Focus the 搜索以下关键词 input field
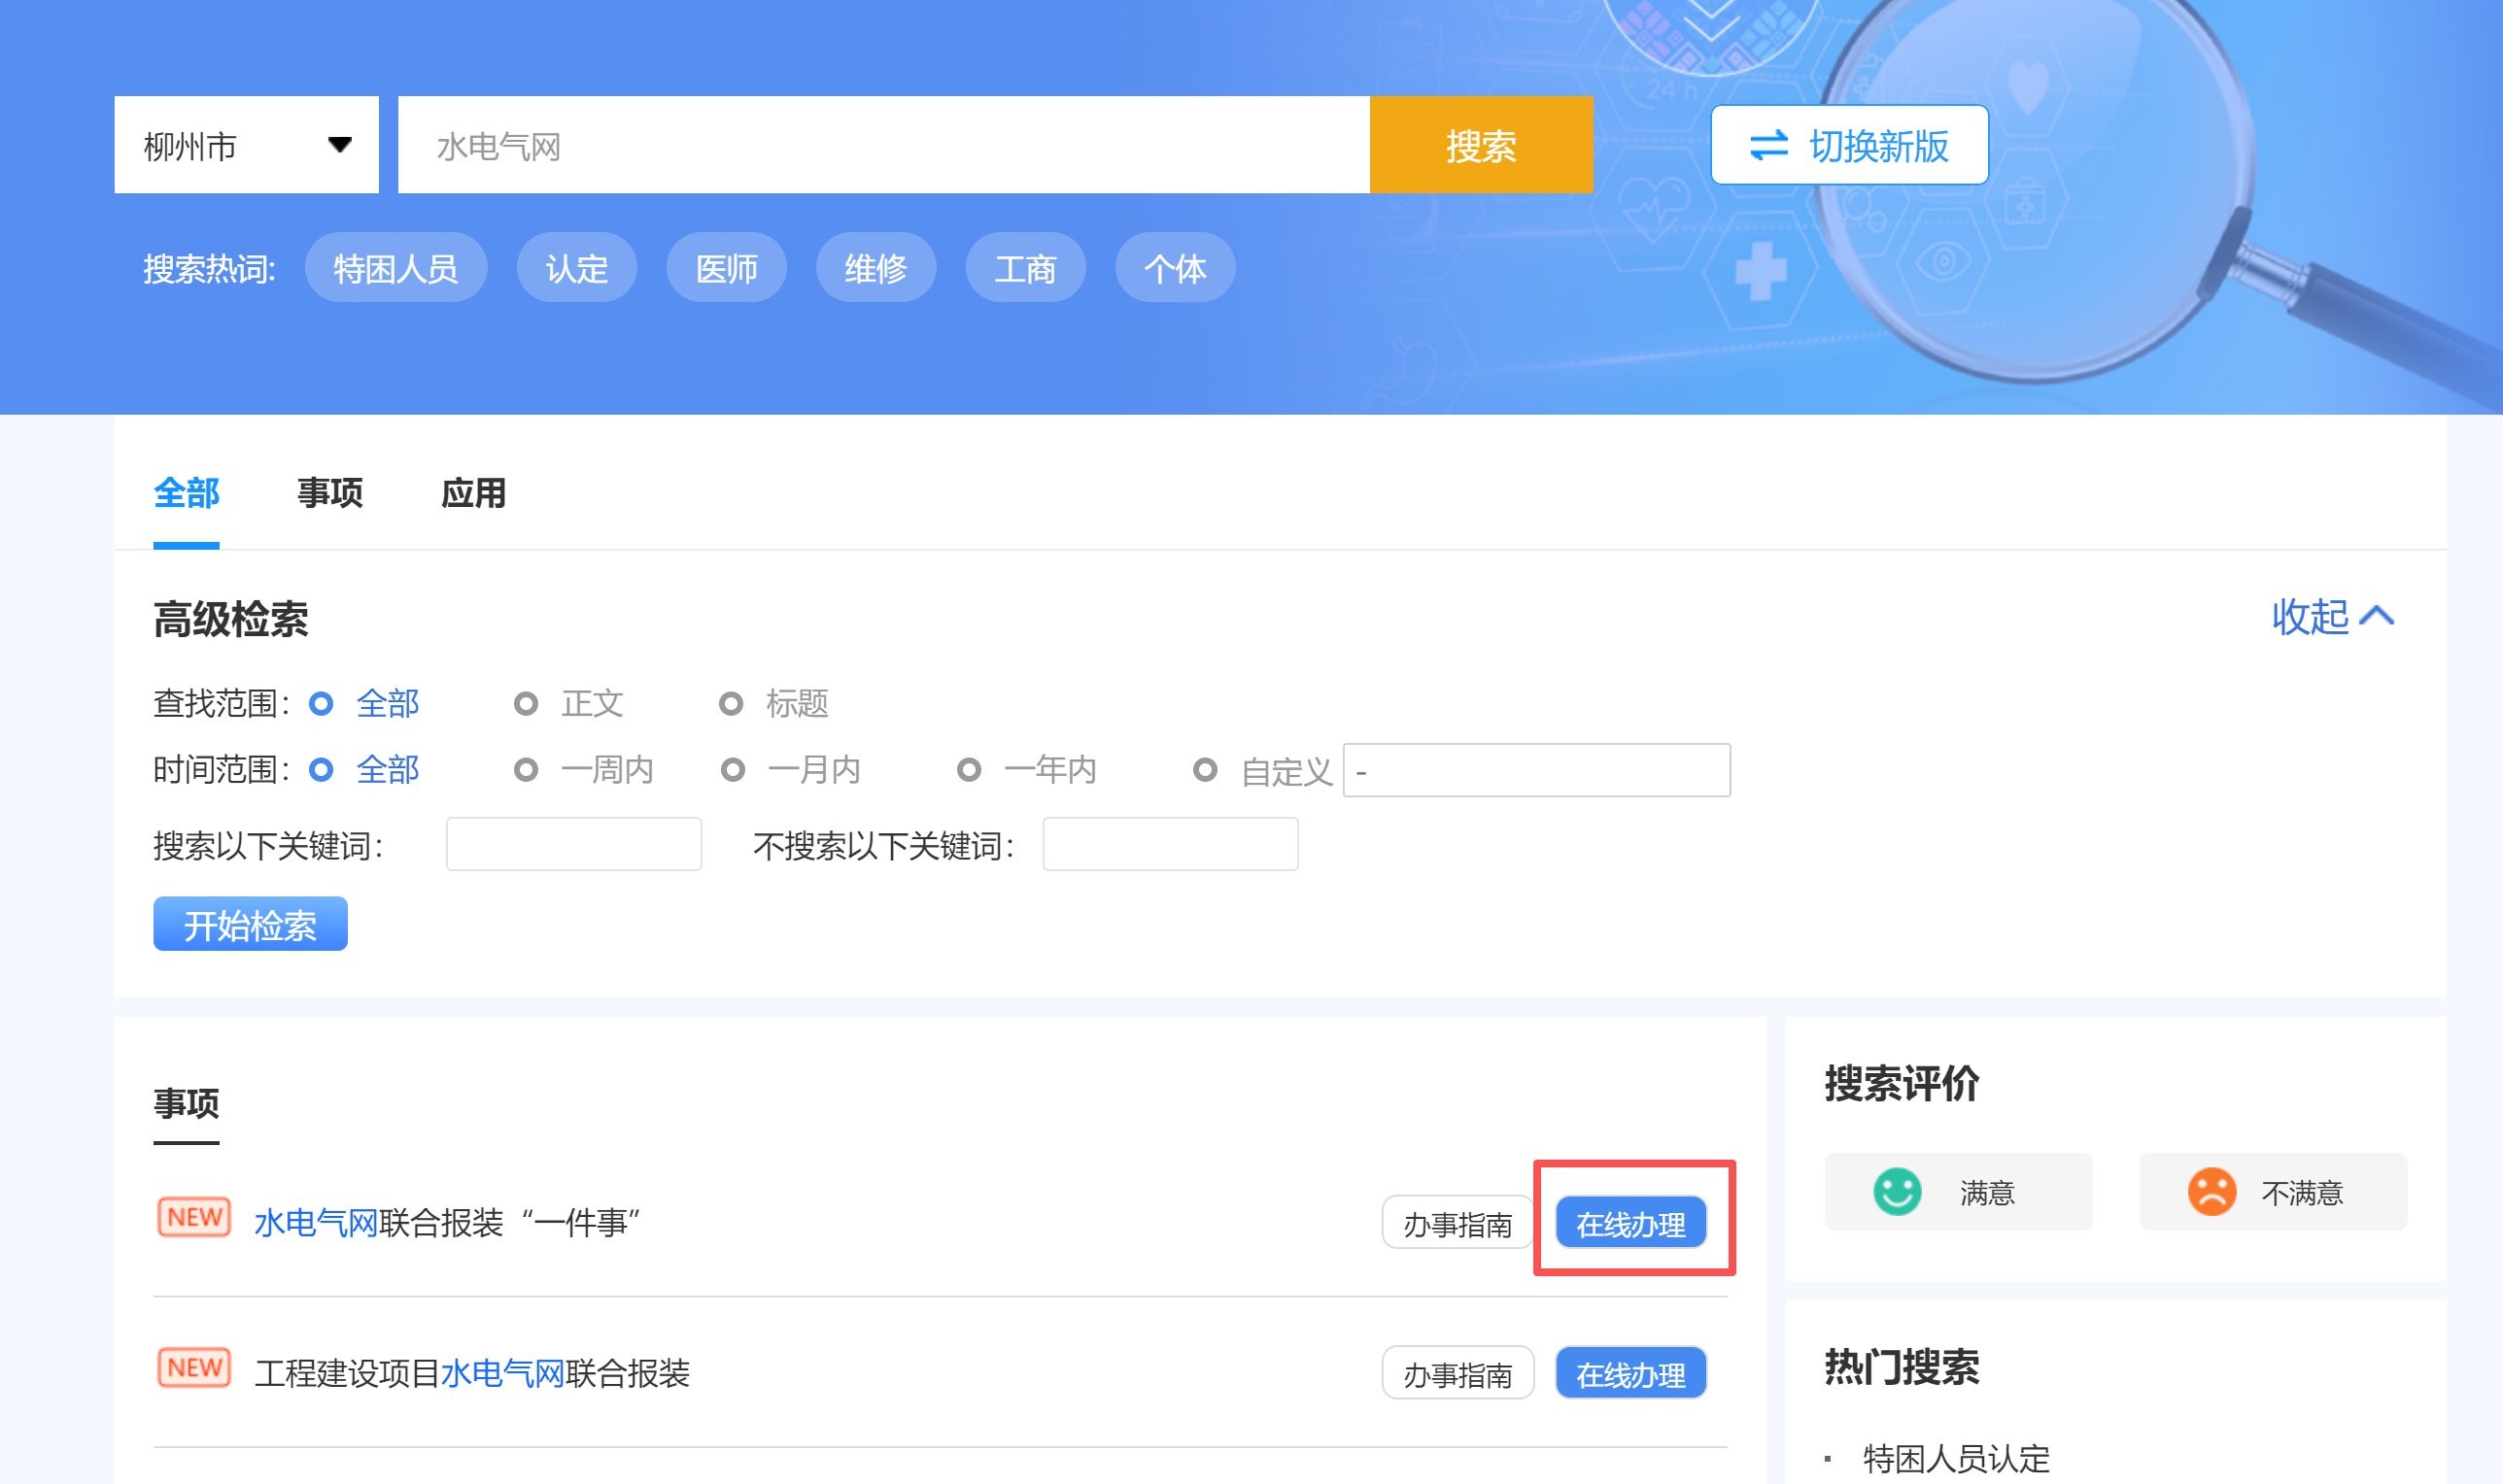The height and width of the screenshot is (1484, 2503). [573, 844]
